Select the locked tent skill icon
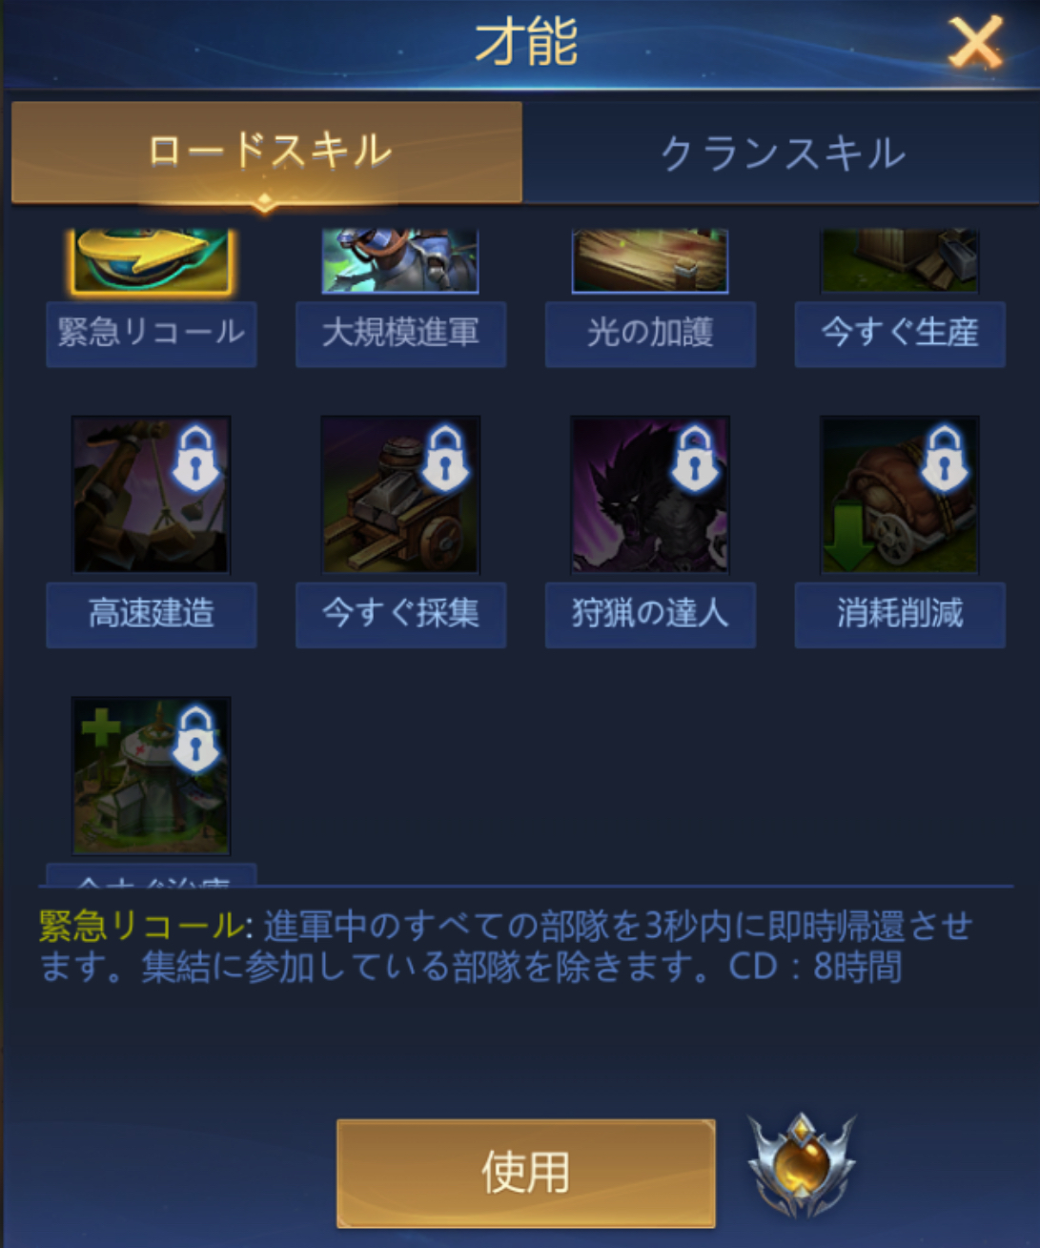This screenshot has width=1040, height=1248. coord(151,776)
